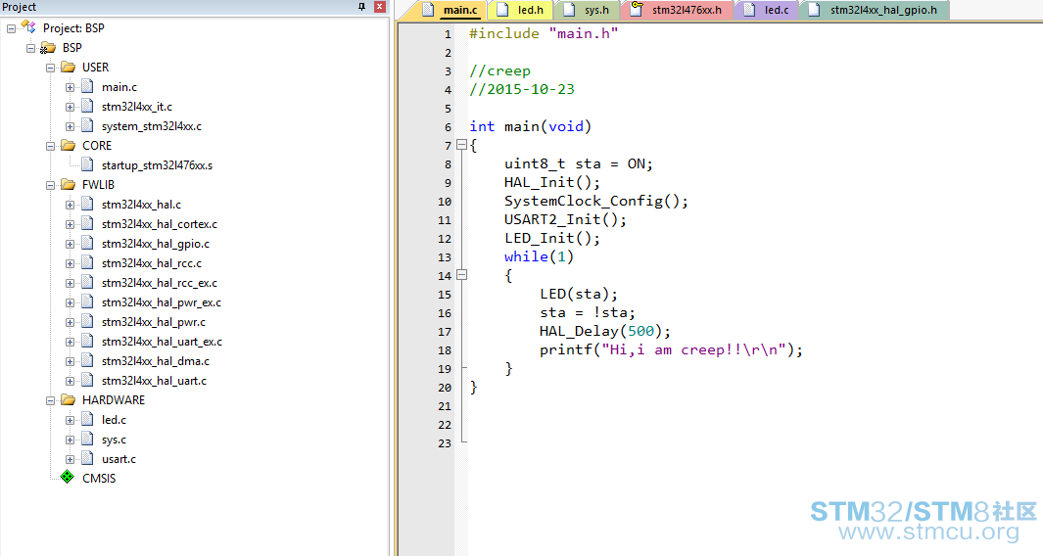Viewport: 1043px width, 556px height.
Task: Click the //2015-10-23 comment line
Action: point(521,89)
